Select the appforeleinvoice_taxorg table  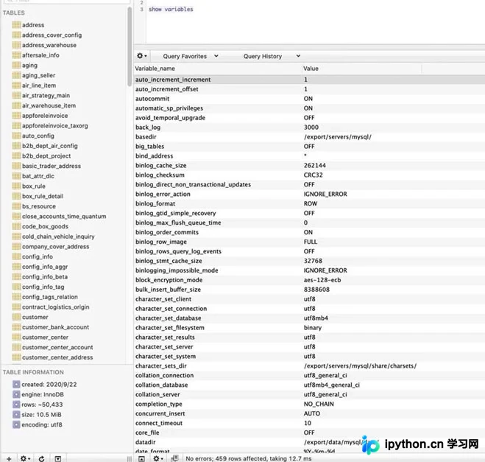(x=55, y=126)
